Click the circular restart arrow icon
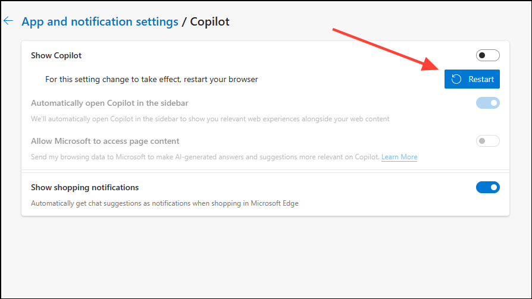Screen dimensions: 532x299 coord(456,79)
